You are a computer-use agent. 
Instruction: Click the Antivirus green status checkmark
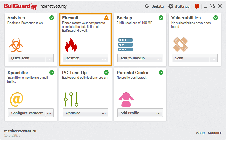(x=52, y=18)
